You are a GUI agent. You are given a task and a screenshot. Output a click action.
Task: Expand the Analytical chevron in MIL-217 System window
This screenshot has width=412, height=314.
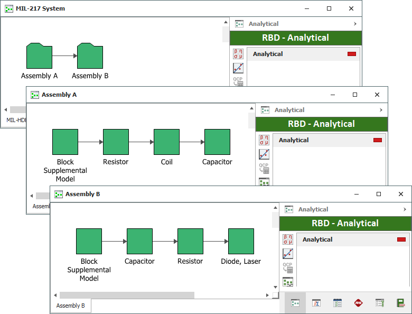click(x=355, y=24)
